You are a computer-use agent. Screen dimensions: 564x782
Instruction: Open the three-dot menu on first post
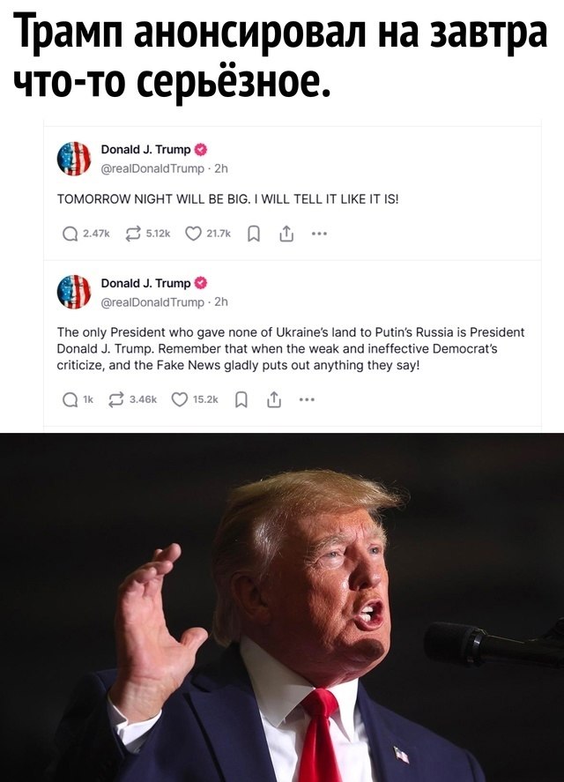click(319, 234)
